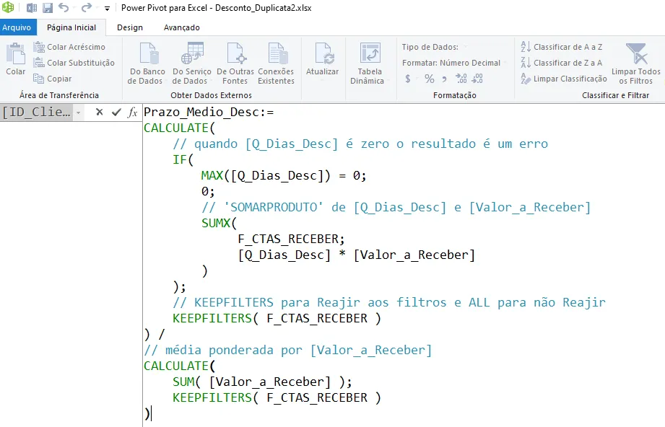The height and width of the screenshot is (427, 665).
Task: Open the Arquivo menu
Action: pos(17,27)
